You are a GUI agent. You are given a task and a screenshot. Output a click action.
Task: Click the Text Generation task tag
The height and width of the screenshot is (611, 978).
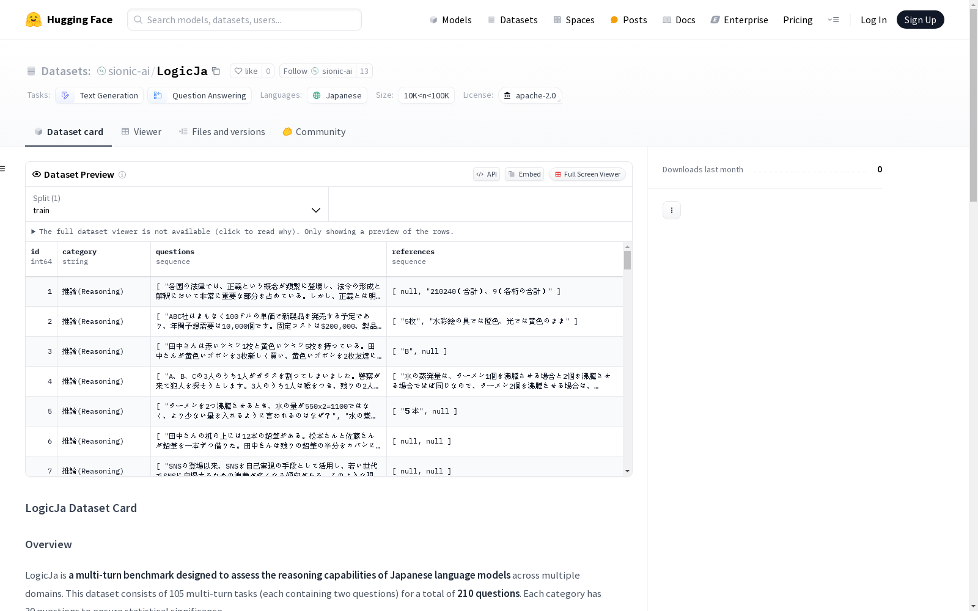point(99,95)
